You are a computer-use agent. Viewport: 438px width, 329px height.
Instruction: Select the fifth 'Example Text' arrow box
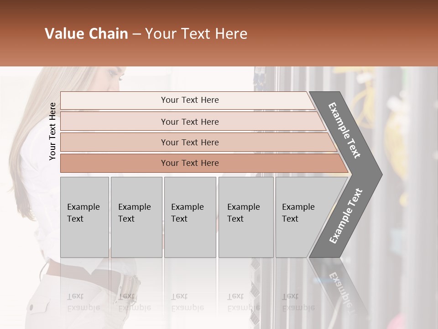coord(301,217)
